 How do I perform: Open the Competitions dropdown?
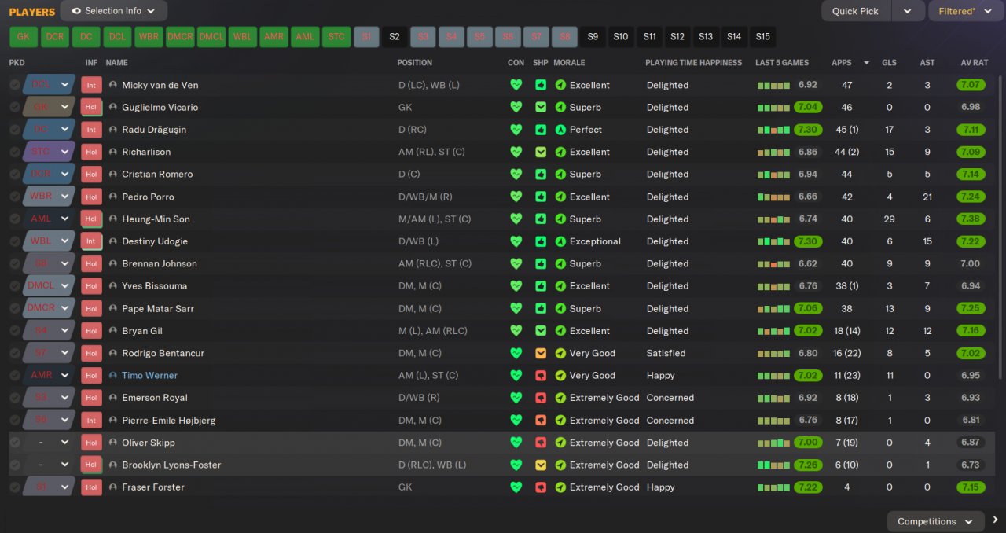[x=935, y=521]
